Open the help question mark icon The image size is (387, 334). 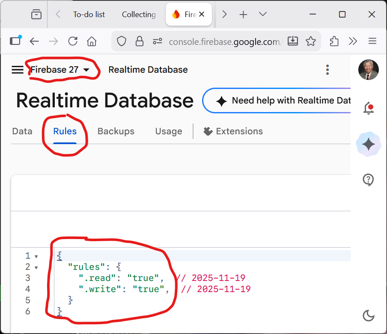(368, 180)
